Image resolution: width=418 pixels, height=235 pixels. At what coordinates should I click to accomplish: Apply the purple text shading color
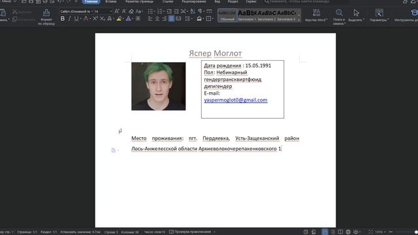128,19
